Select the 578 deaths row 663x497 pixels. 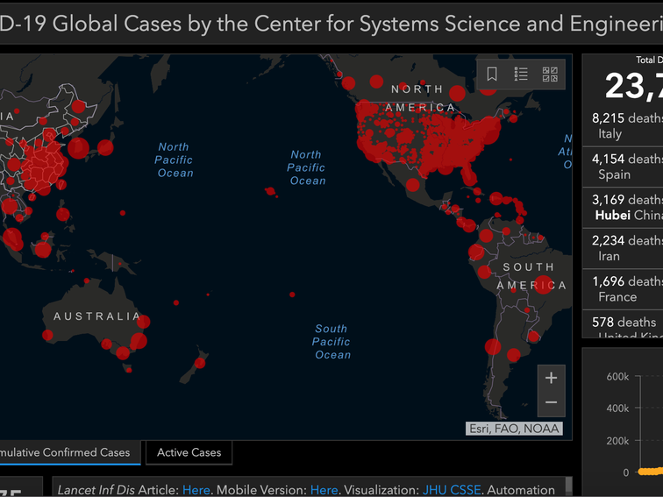pos(623,324)
